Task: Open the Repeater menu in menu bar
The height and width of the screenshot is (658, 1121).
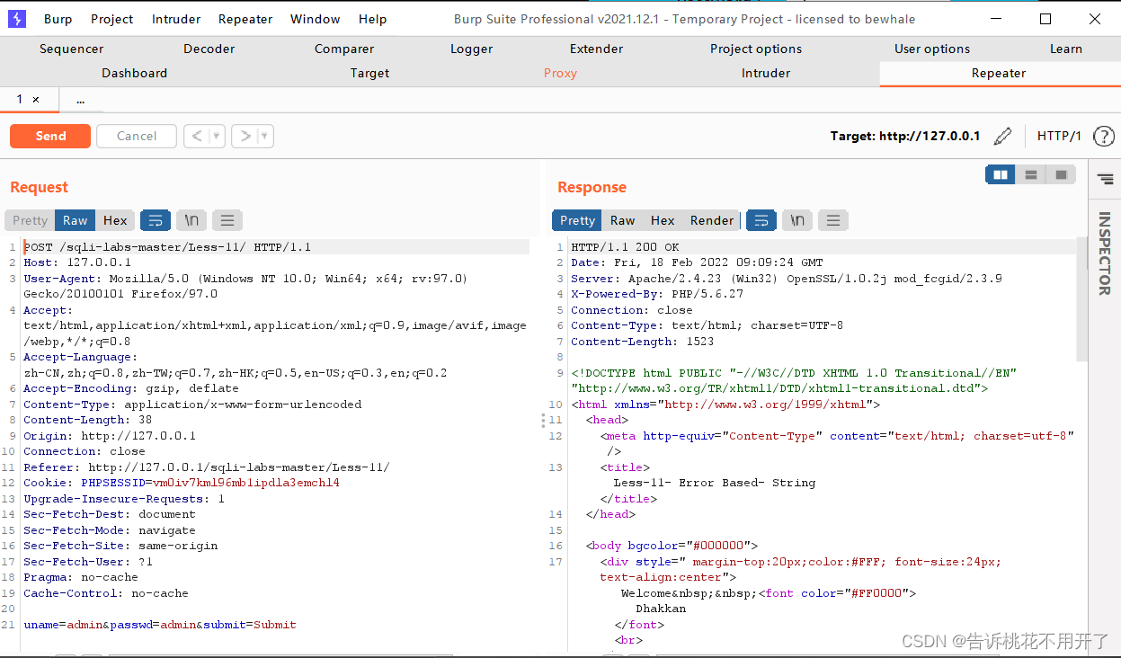Action: (x=245, y=19)
